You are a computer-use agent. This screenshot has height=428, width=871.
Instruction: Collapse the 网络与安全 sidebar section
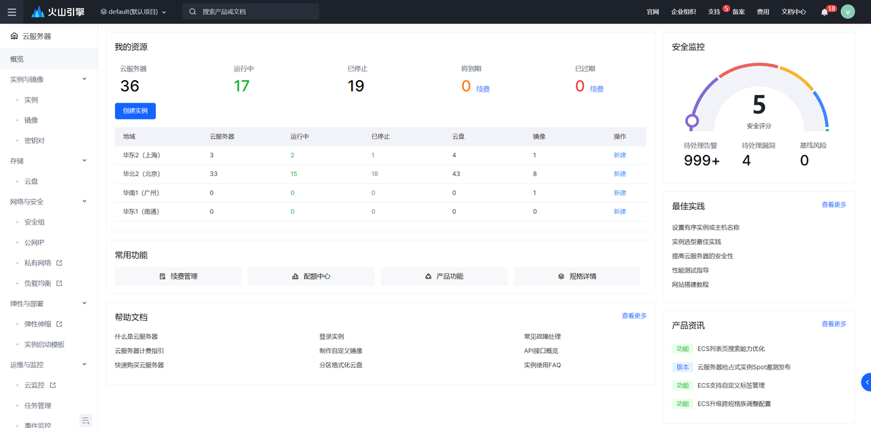pos(84,201)
